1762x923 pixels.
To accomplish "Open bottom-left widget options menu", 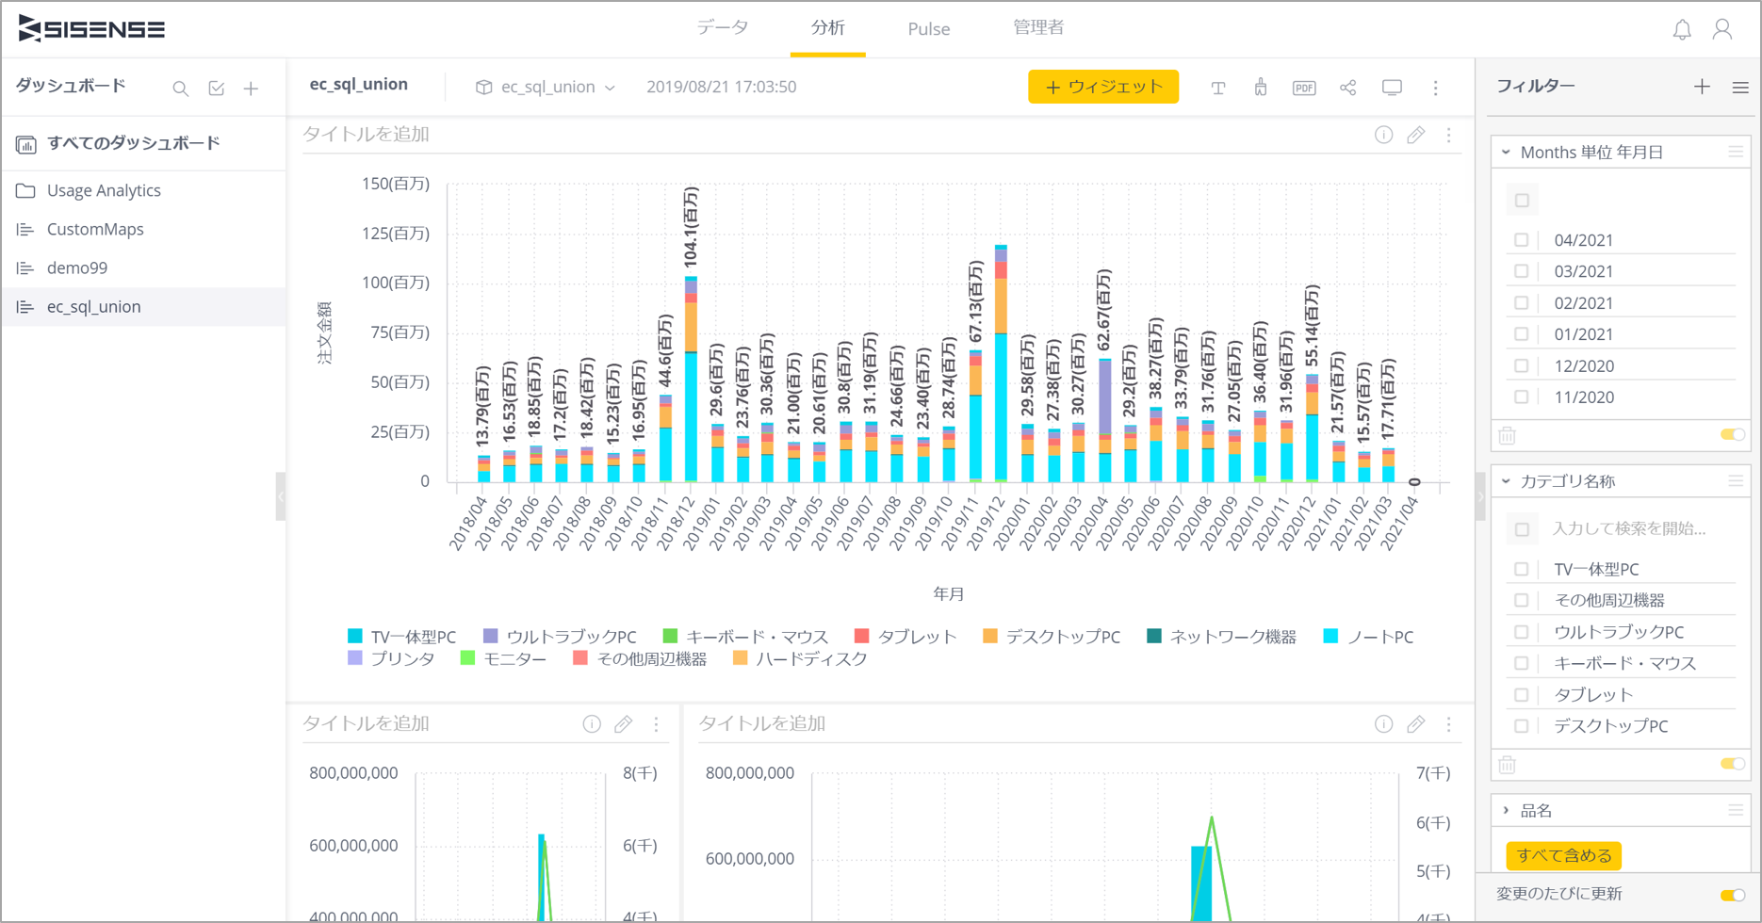I will pyautogui.click(x=657, y=724).
